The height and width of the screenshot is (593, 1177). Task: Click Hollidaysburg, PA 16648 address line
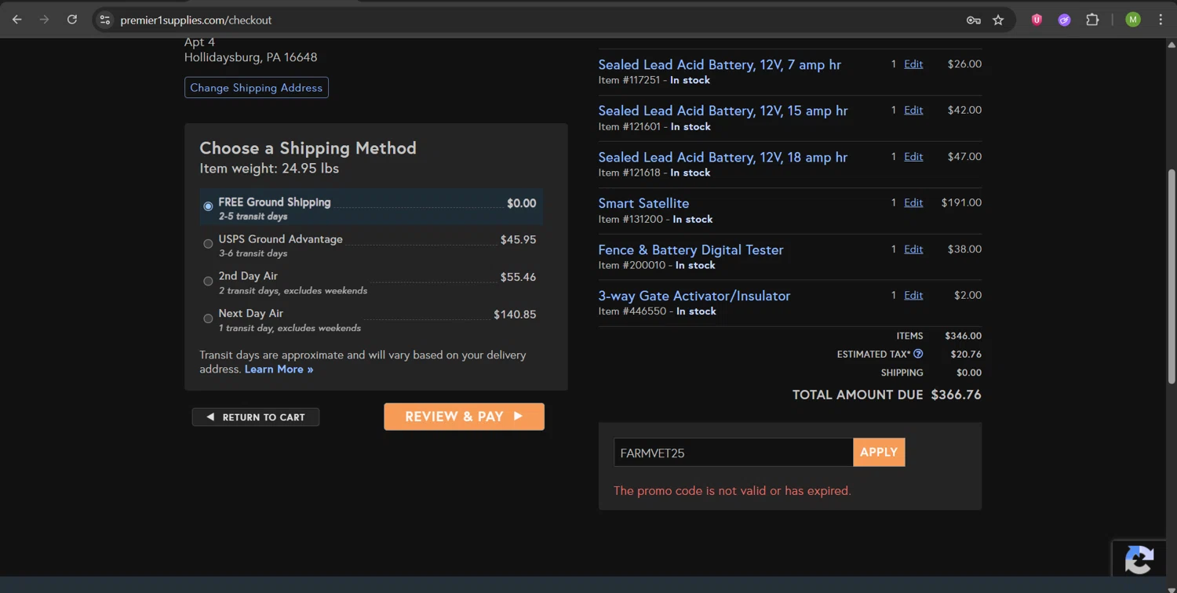(x=250, y=57)
